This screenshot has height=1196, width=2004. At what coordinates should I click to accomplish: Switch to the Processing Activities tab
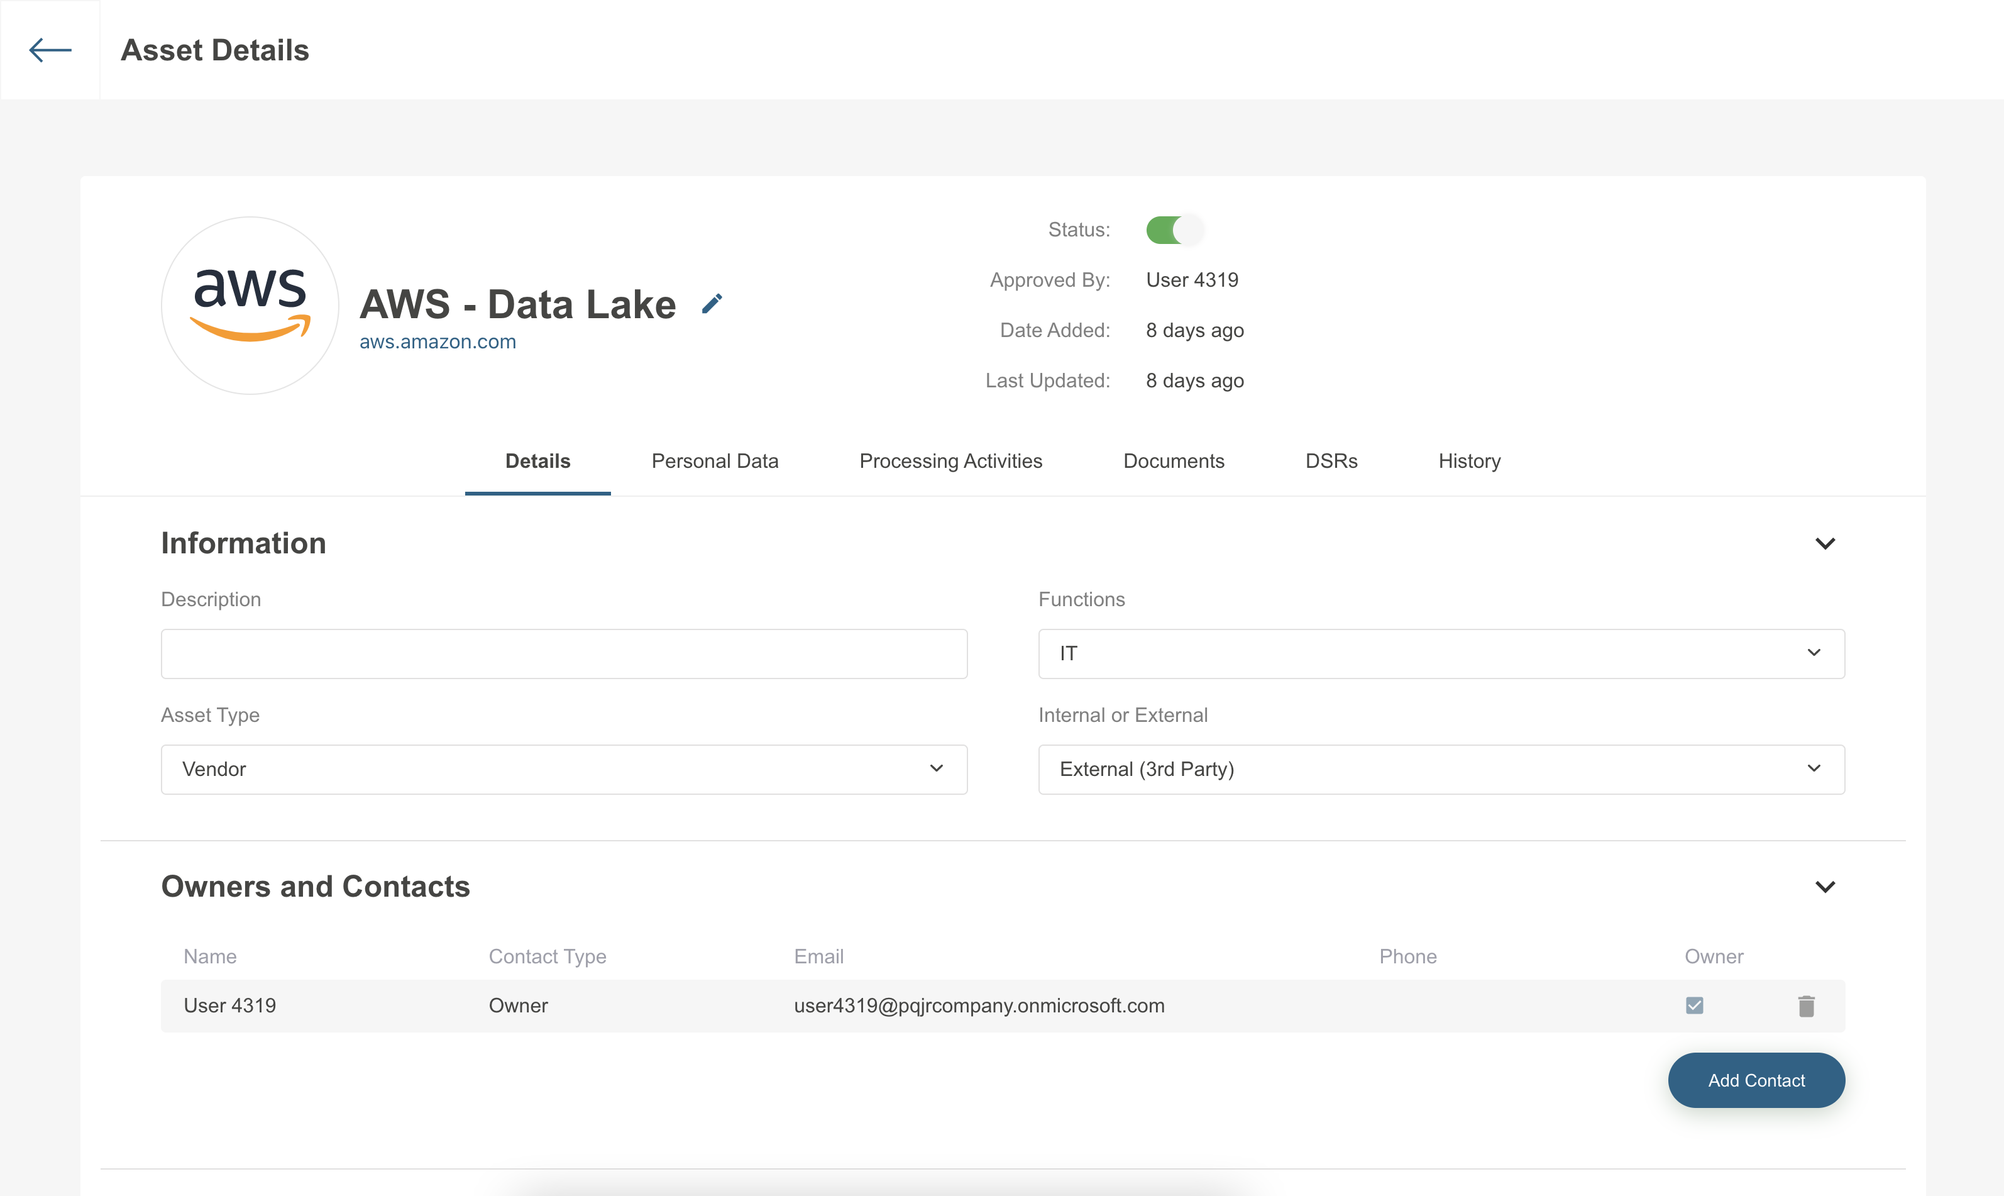tap(950, 461)
